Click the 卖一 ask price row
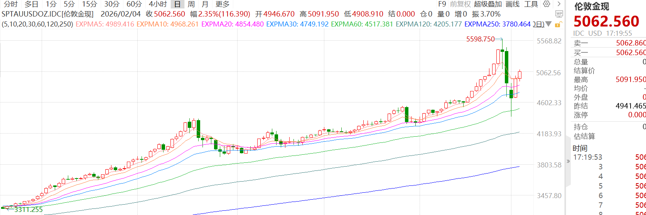This screenshot has height=215, width=646. tap(610, 43)
